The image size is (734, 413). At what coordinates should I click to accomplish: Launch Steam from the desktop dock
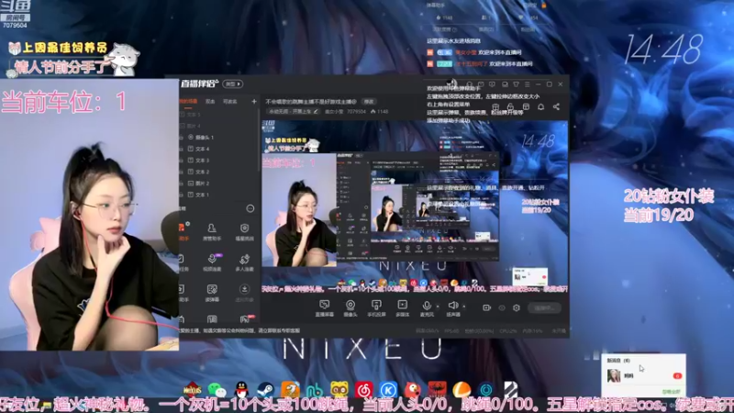point(265,389)
